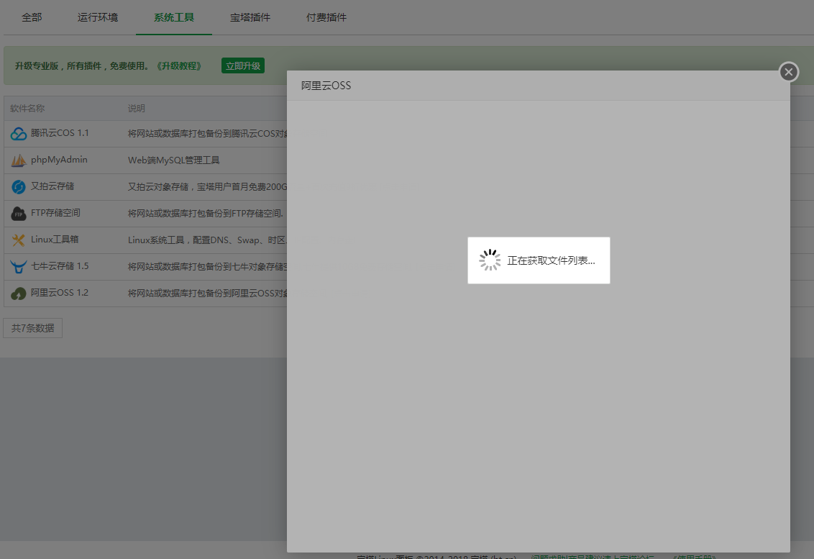Image resolution: width=814 pixels, height=559 pixels.
Task: Click the Linux工具箱 wrench icon
Action: [x=19, y=240]
